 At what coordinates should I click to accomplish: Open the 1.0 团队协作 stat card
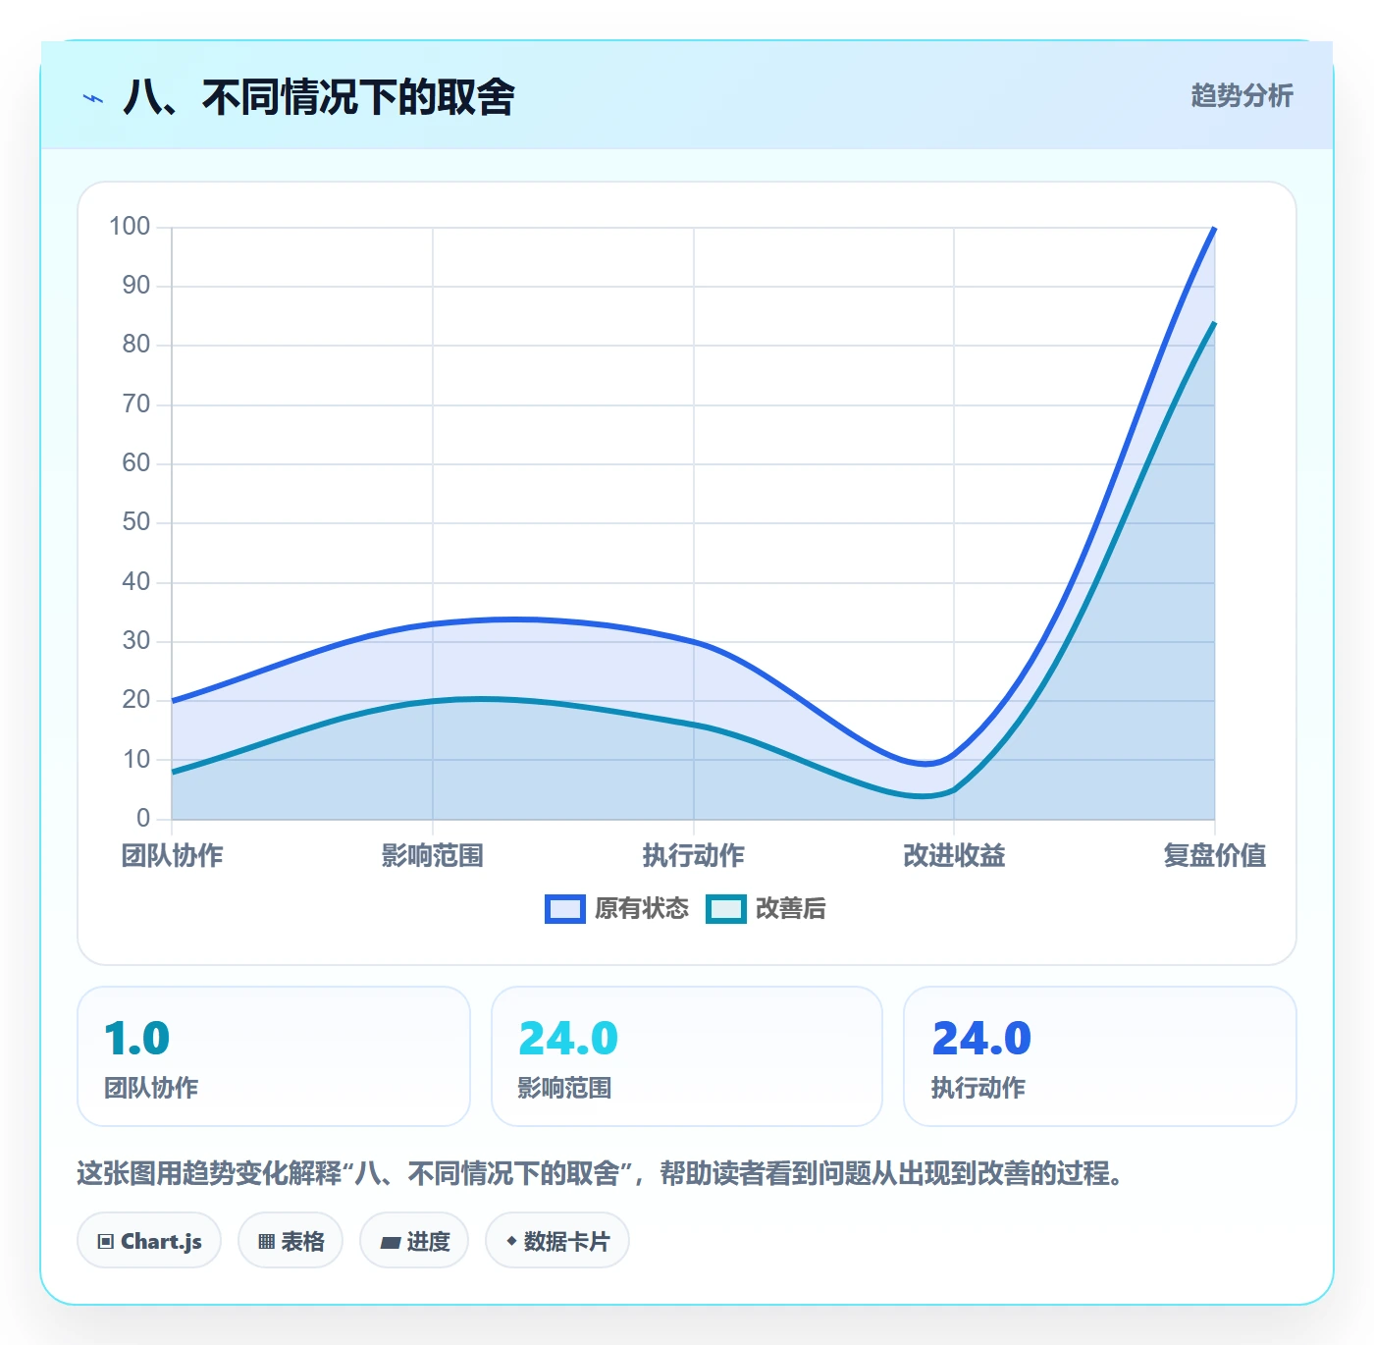[274, 1056]
